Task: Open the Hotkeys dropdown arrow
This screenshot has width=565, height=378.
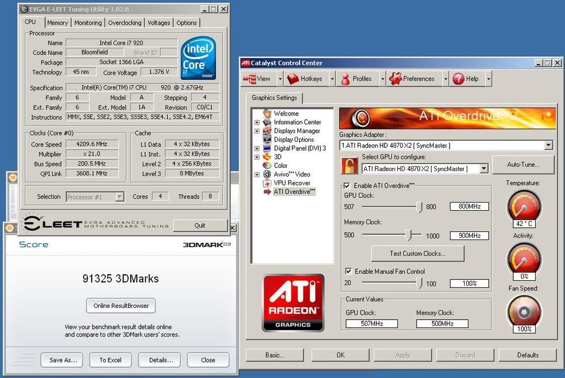Action: point(332,79)
